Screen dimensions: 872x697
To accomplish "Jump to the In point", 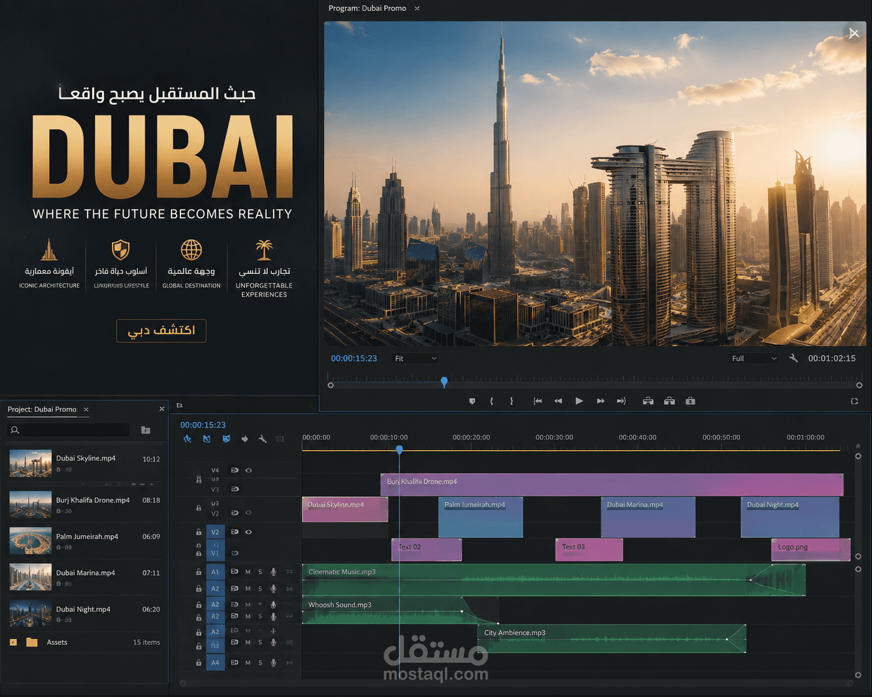I will [x=538, y=401].
